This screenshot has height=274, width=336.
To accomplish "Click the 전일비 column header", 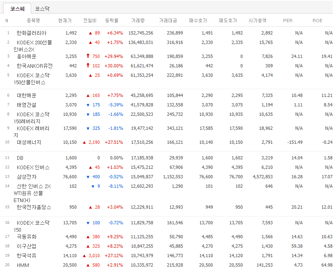I will coord(90,21).
